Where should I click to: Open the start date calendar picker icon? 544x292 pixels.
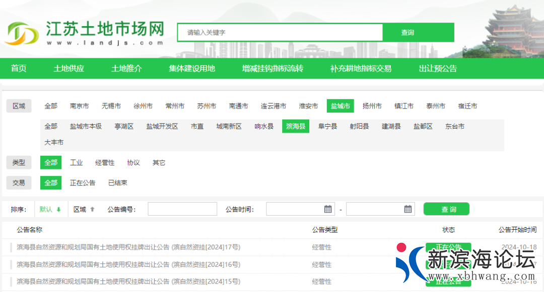[x=328, y=209]
